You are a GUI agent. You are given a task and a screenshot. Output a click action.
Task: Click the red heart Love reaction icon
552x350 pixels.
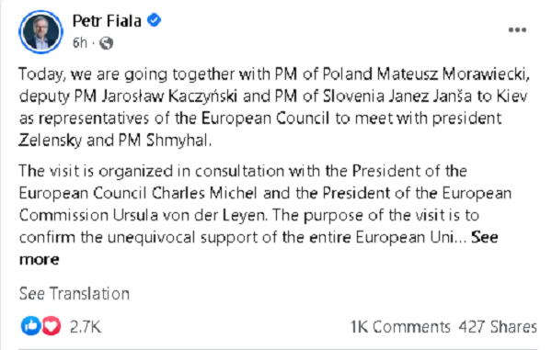pos(51,326)
